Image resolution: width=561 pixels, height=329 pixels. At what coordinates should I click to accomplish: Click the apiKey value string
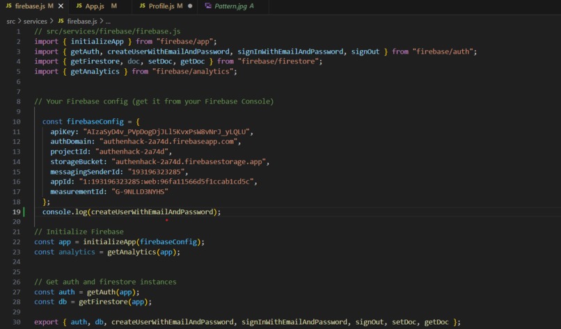166,131
